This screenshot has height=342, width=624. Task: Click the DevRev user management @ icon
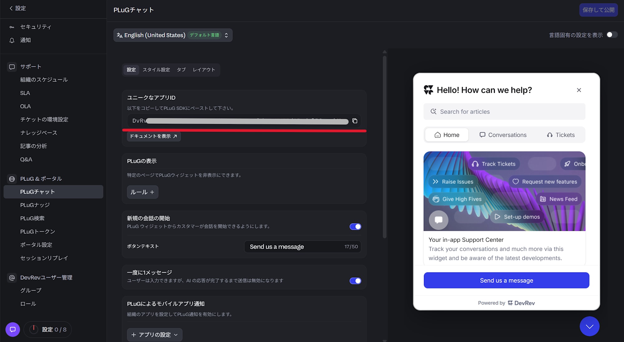coord(12,277)
